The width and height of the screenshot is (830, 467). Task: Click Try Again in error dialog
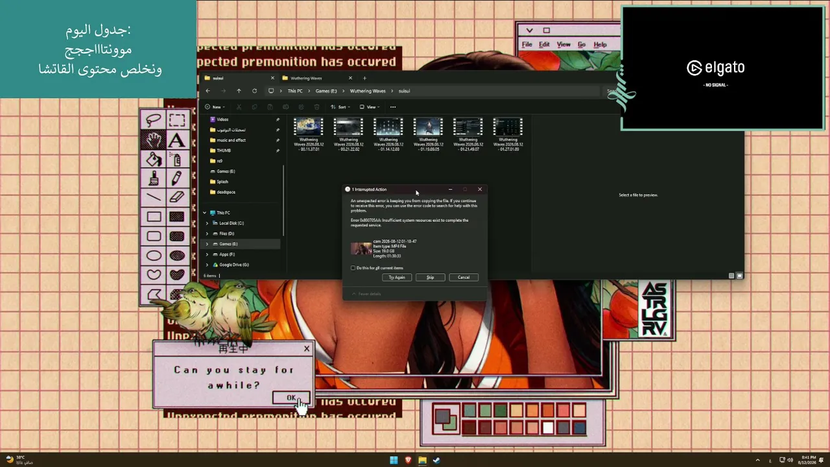397,277
